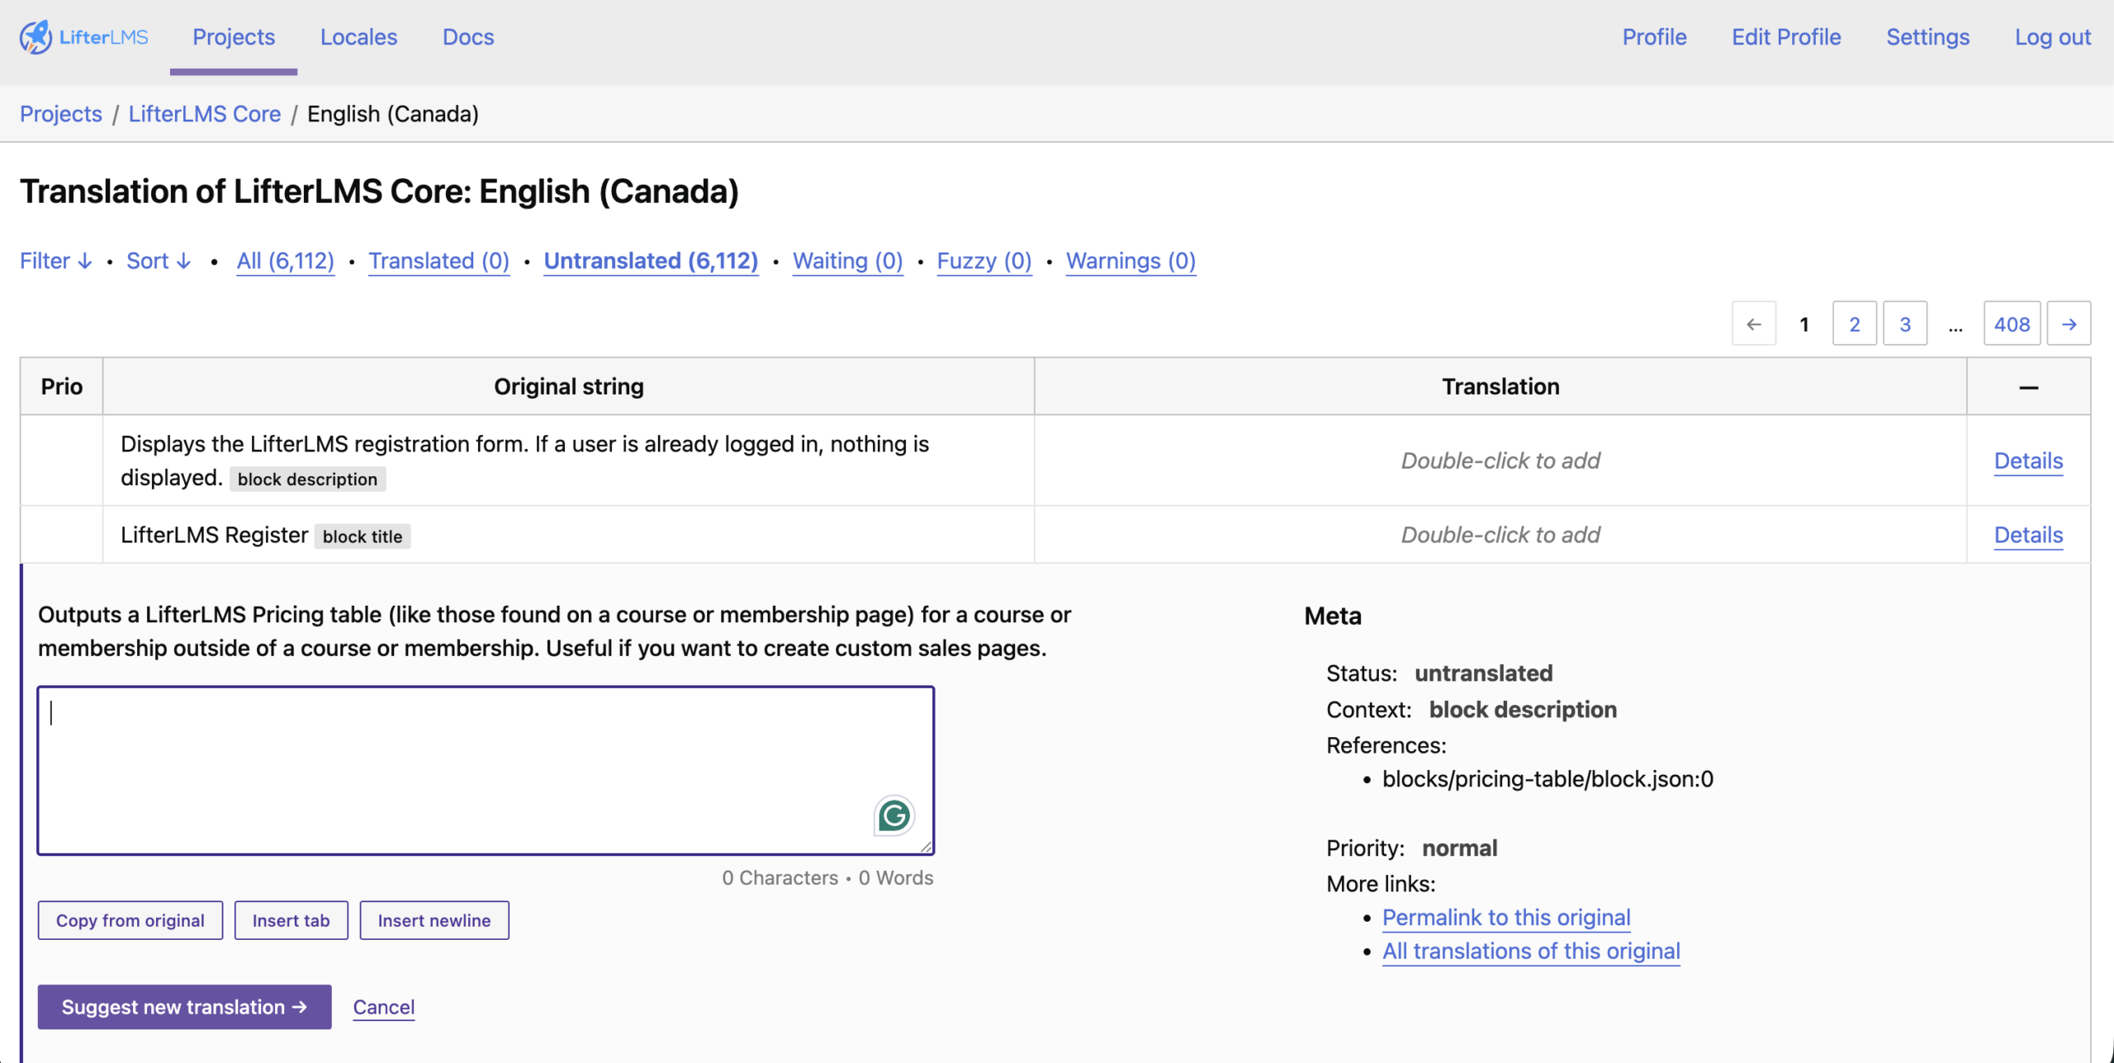This screenshot has height=1063, width=2114.
Task: Click the dash icon in table header
Action: [2028, 387]
